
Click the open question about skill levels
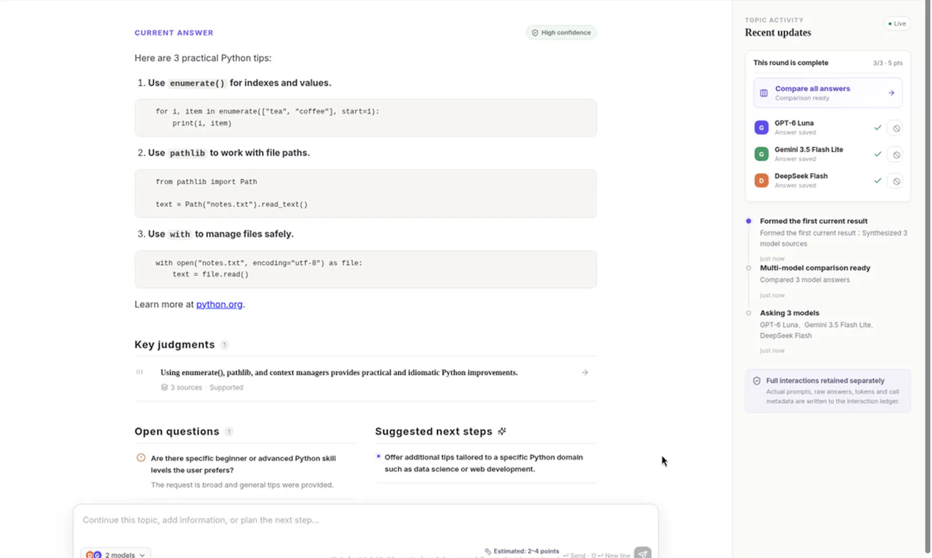243,464
